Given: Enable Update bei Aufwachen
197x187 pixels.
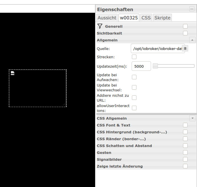Looking at the screenshot, I should pyautogui.click(x=134, y=77).
